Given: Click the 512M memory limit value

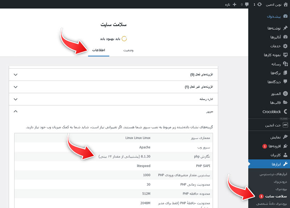Looking at the screenshot, I should pos(146,193).
